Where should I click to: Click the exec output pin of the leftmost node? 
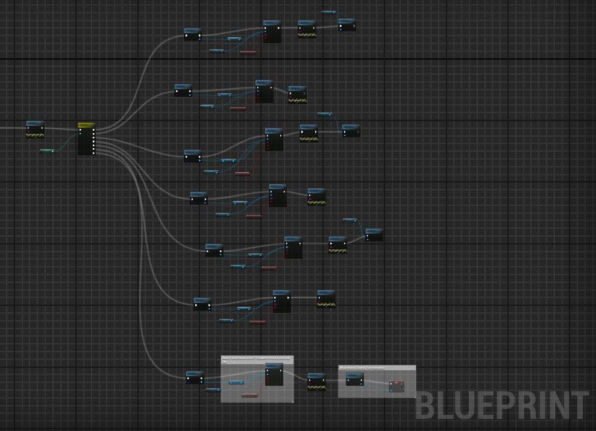point(42,128)
